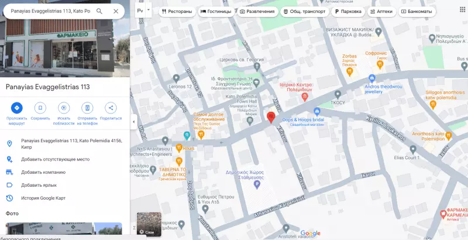Click the Panayias Evaggelistrias 113 heading
The image size is (468, 240).
click(x=48, y=87)
